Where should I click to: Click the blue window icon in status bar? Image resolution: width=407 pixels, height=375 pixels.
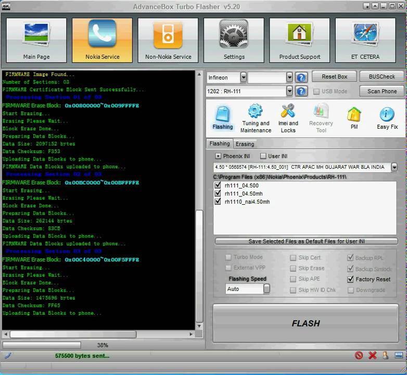[399, 355]
